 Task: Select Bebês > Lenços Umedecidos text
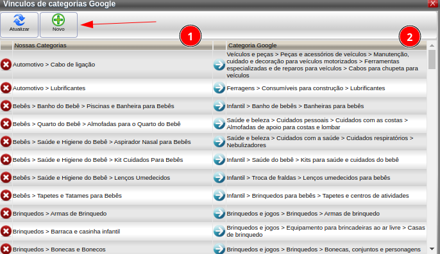coord(92,178)
